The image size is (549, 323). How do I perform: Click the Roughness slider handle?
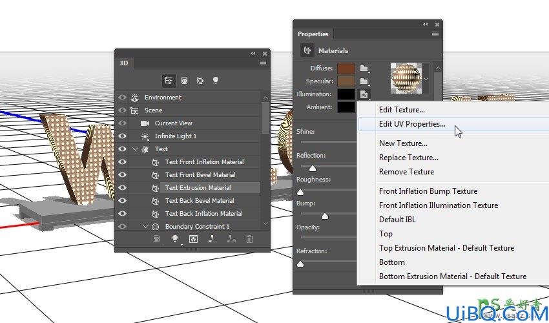click(300, 193)
